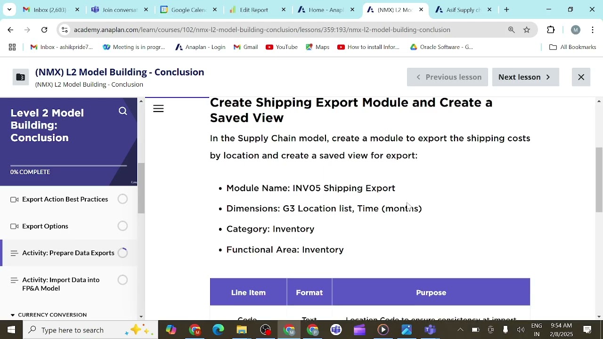Open the Gmail bookmark
This screenshot has height=339, width=603.
tap(245, 47)
